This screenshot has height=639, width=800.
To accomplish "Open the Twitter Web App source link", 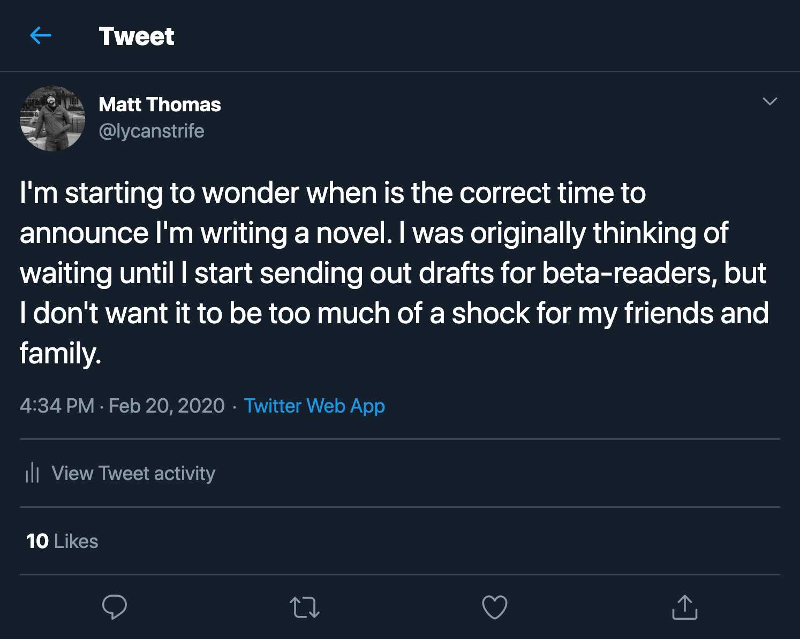I will point(314,406).
